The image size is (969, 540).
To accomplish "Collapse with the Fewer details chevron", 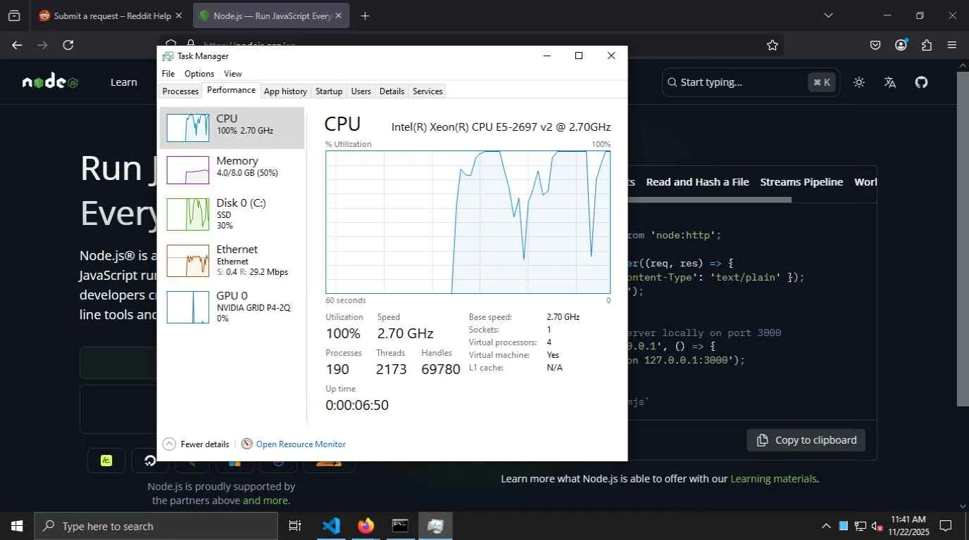I will [169, 444].
